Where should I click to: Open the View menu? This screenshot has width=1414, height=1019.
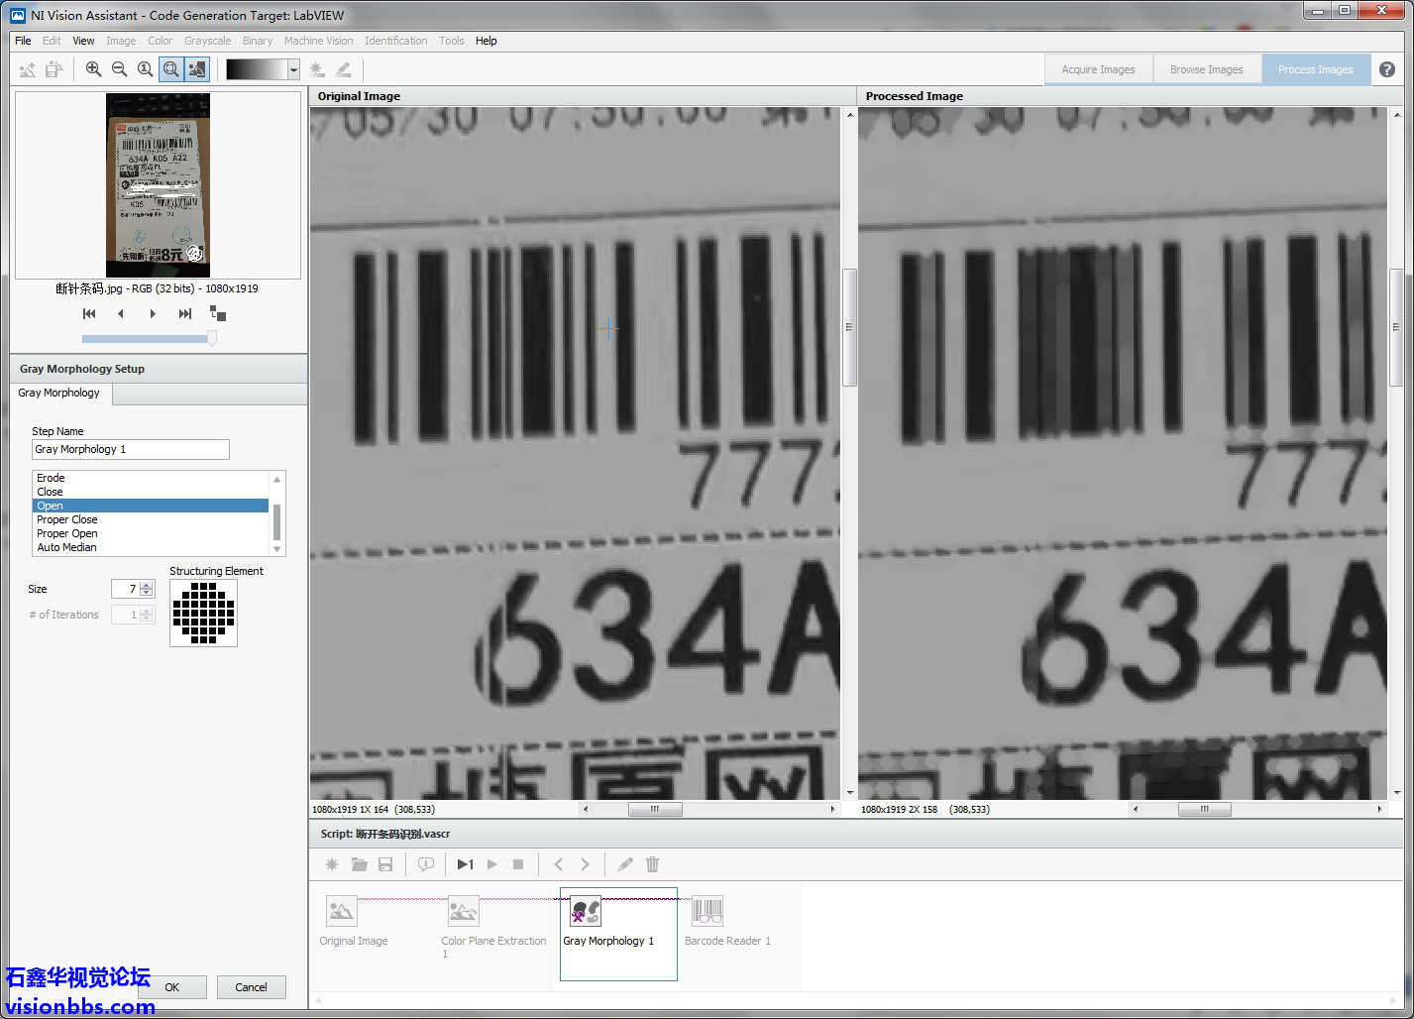[83, 41]
